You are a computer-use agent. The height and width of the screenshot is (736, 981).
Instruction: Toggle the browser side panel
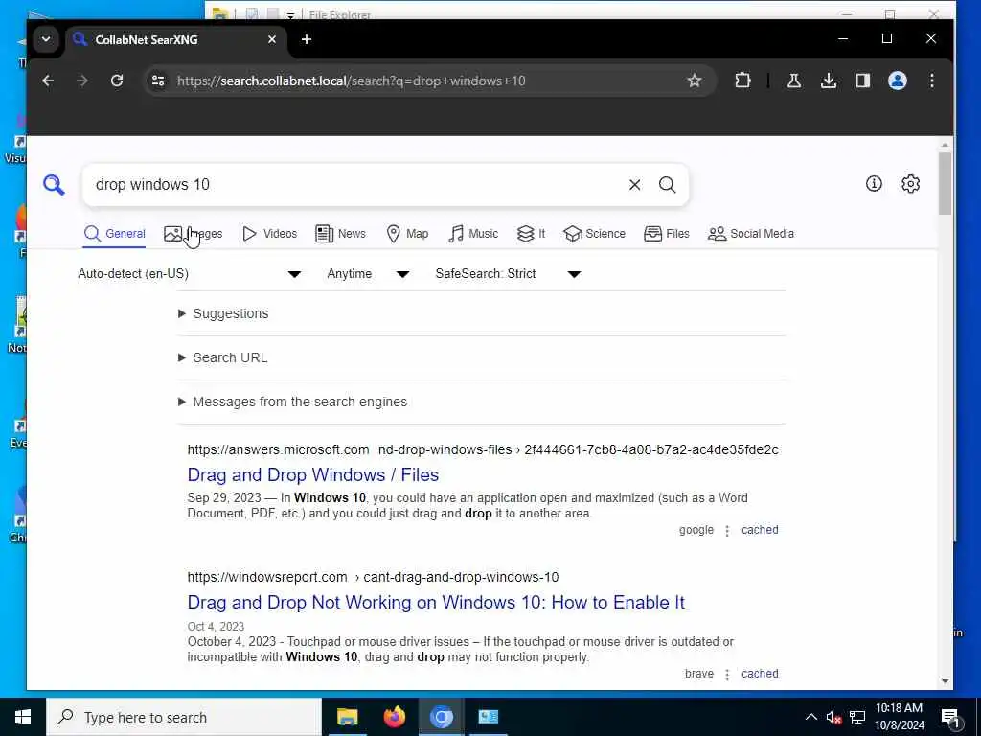(x=863, y=80)
